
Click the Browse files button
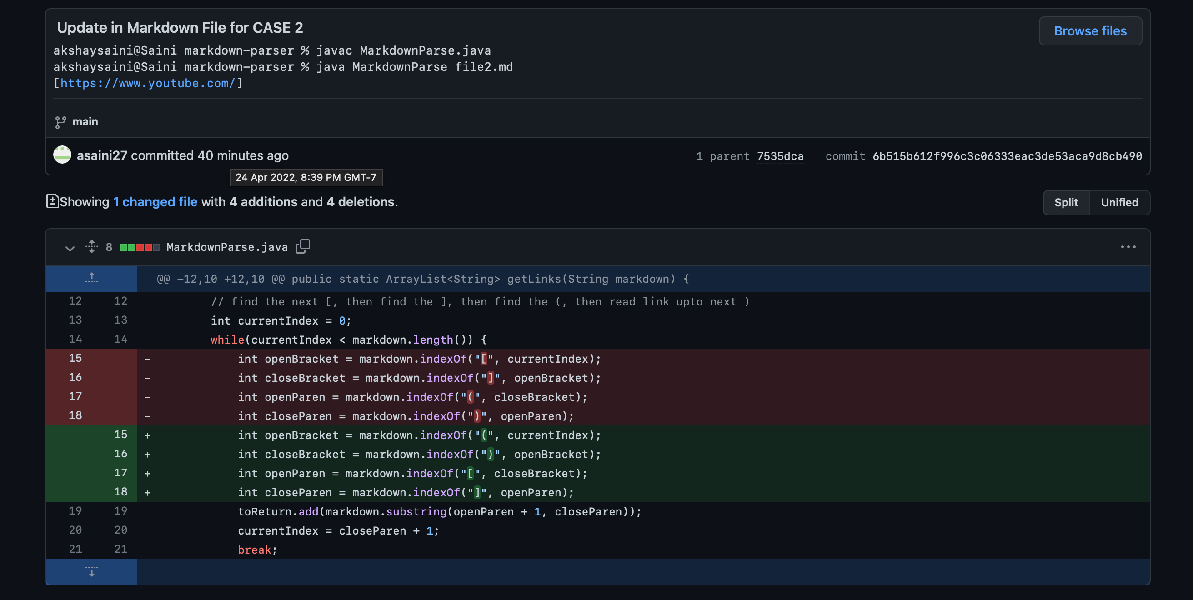[1090, 31]
